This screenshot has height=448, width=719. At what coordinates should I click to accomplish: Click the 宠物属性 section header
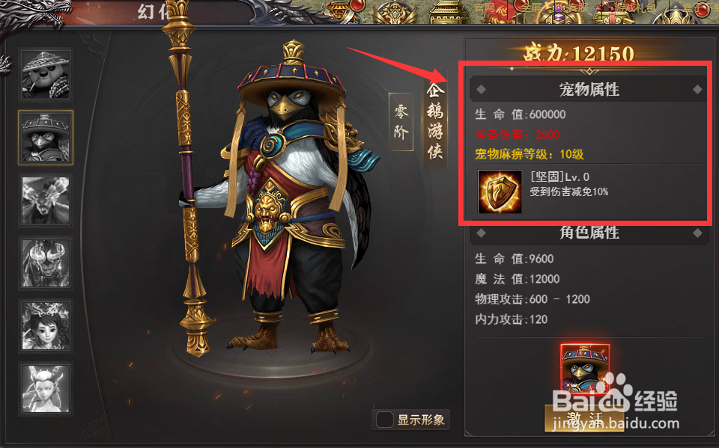(x=589, y=89)
